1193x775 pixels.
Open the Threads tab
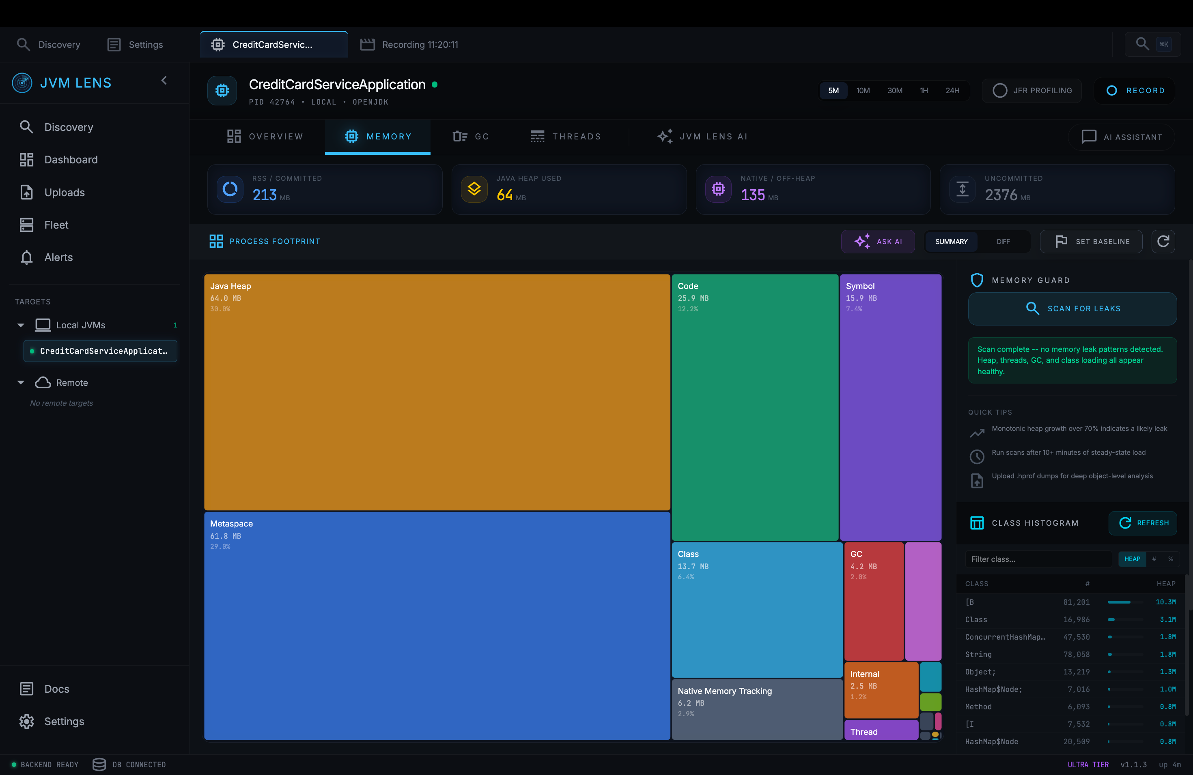[566, 137]
